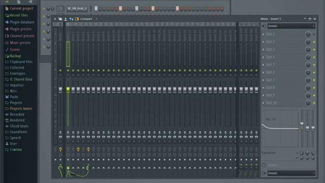Select mixer track 1 header number
The height and width of the screenshot is (183, 325).
pyautogui.click(x=68, y=24)
